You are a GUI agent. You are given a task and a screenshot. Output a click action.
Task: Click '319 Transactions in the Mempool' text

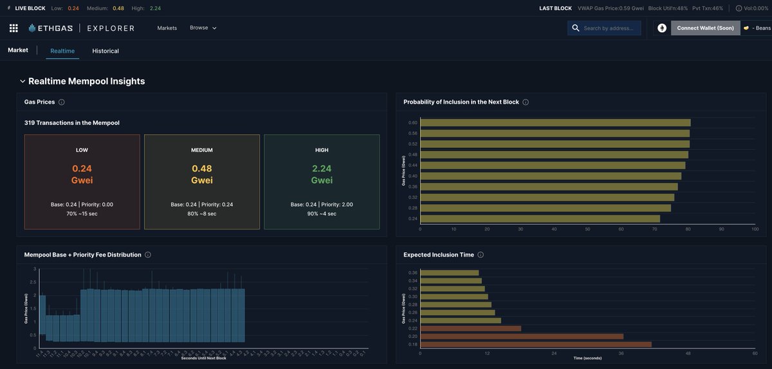click(x=72, y=123)
